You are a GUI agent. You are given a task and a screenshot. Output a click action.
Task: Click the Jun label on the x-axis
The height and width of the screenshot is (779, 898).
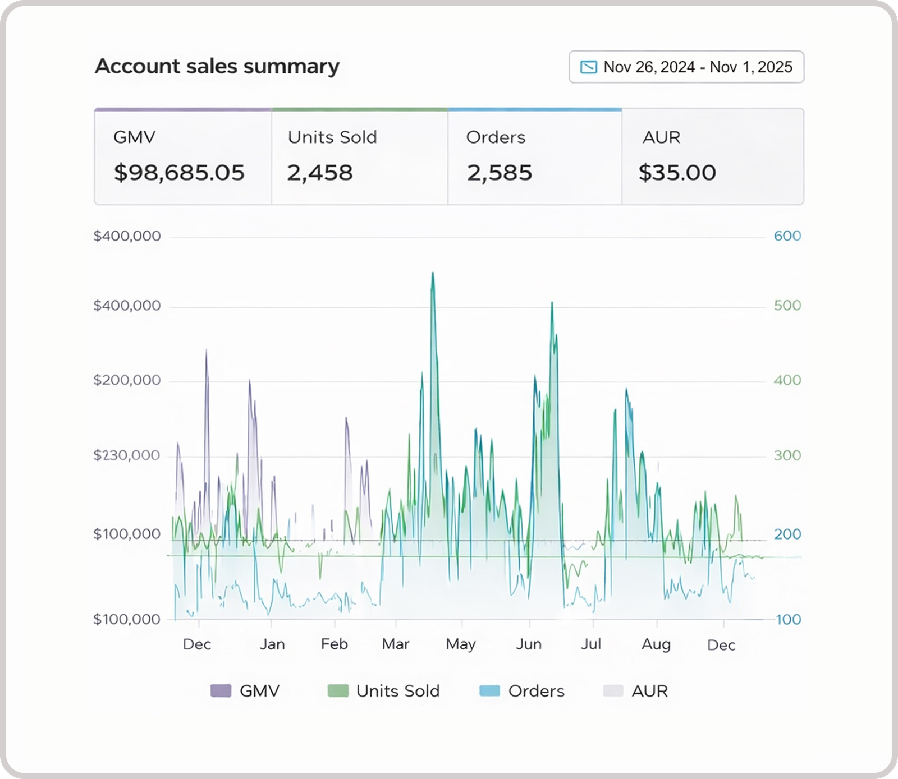529,644
